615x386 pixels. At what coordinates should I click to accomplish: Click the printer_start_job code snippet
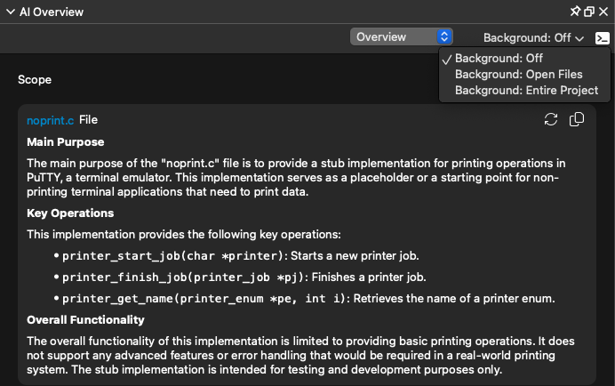172,256
